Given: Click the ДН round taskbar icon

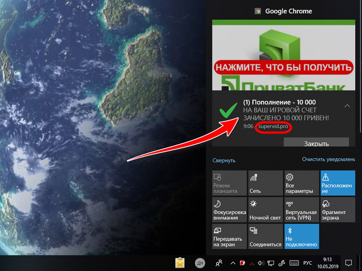Looking at the screenshot, I should [200, 263].
